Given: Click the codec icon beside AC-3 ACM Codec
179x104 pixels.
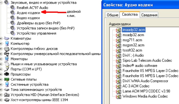Looking at the screenshot, I should click(x=119, y=86).
